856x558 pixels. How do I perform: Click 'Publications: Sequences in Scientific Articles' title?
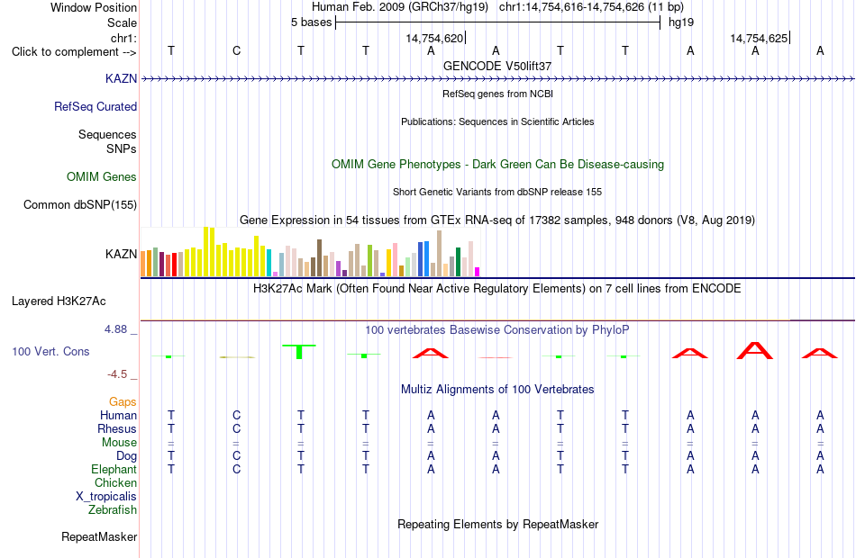tap(497, 121)
